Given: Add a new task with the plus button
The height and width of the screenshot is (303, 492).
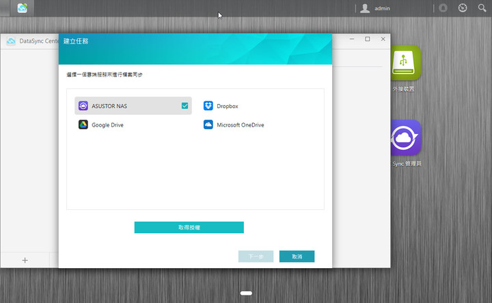Looking at the screenshot, I should click(25, 261).
